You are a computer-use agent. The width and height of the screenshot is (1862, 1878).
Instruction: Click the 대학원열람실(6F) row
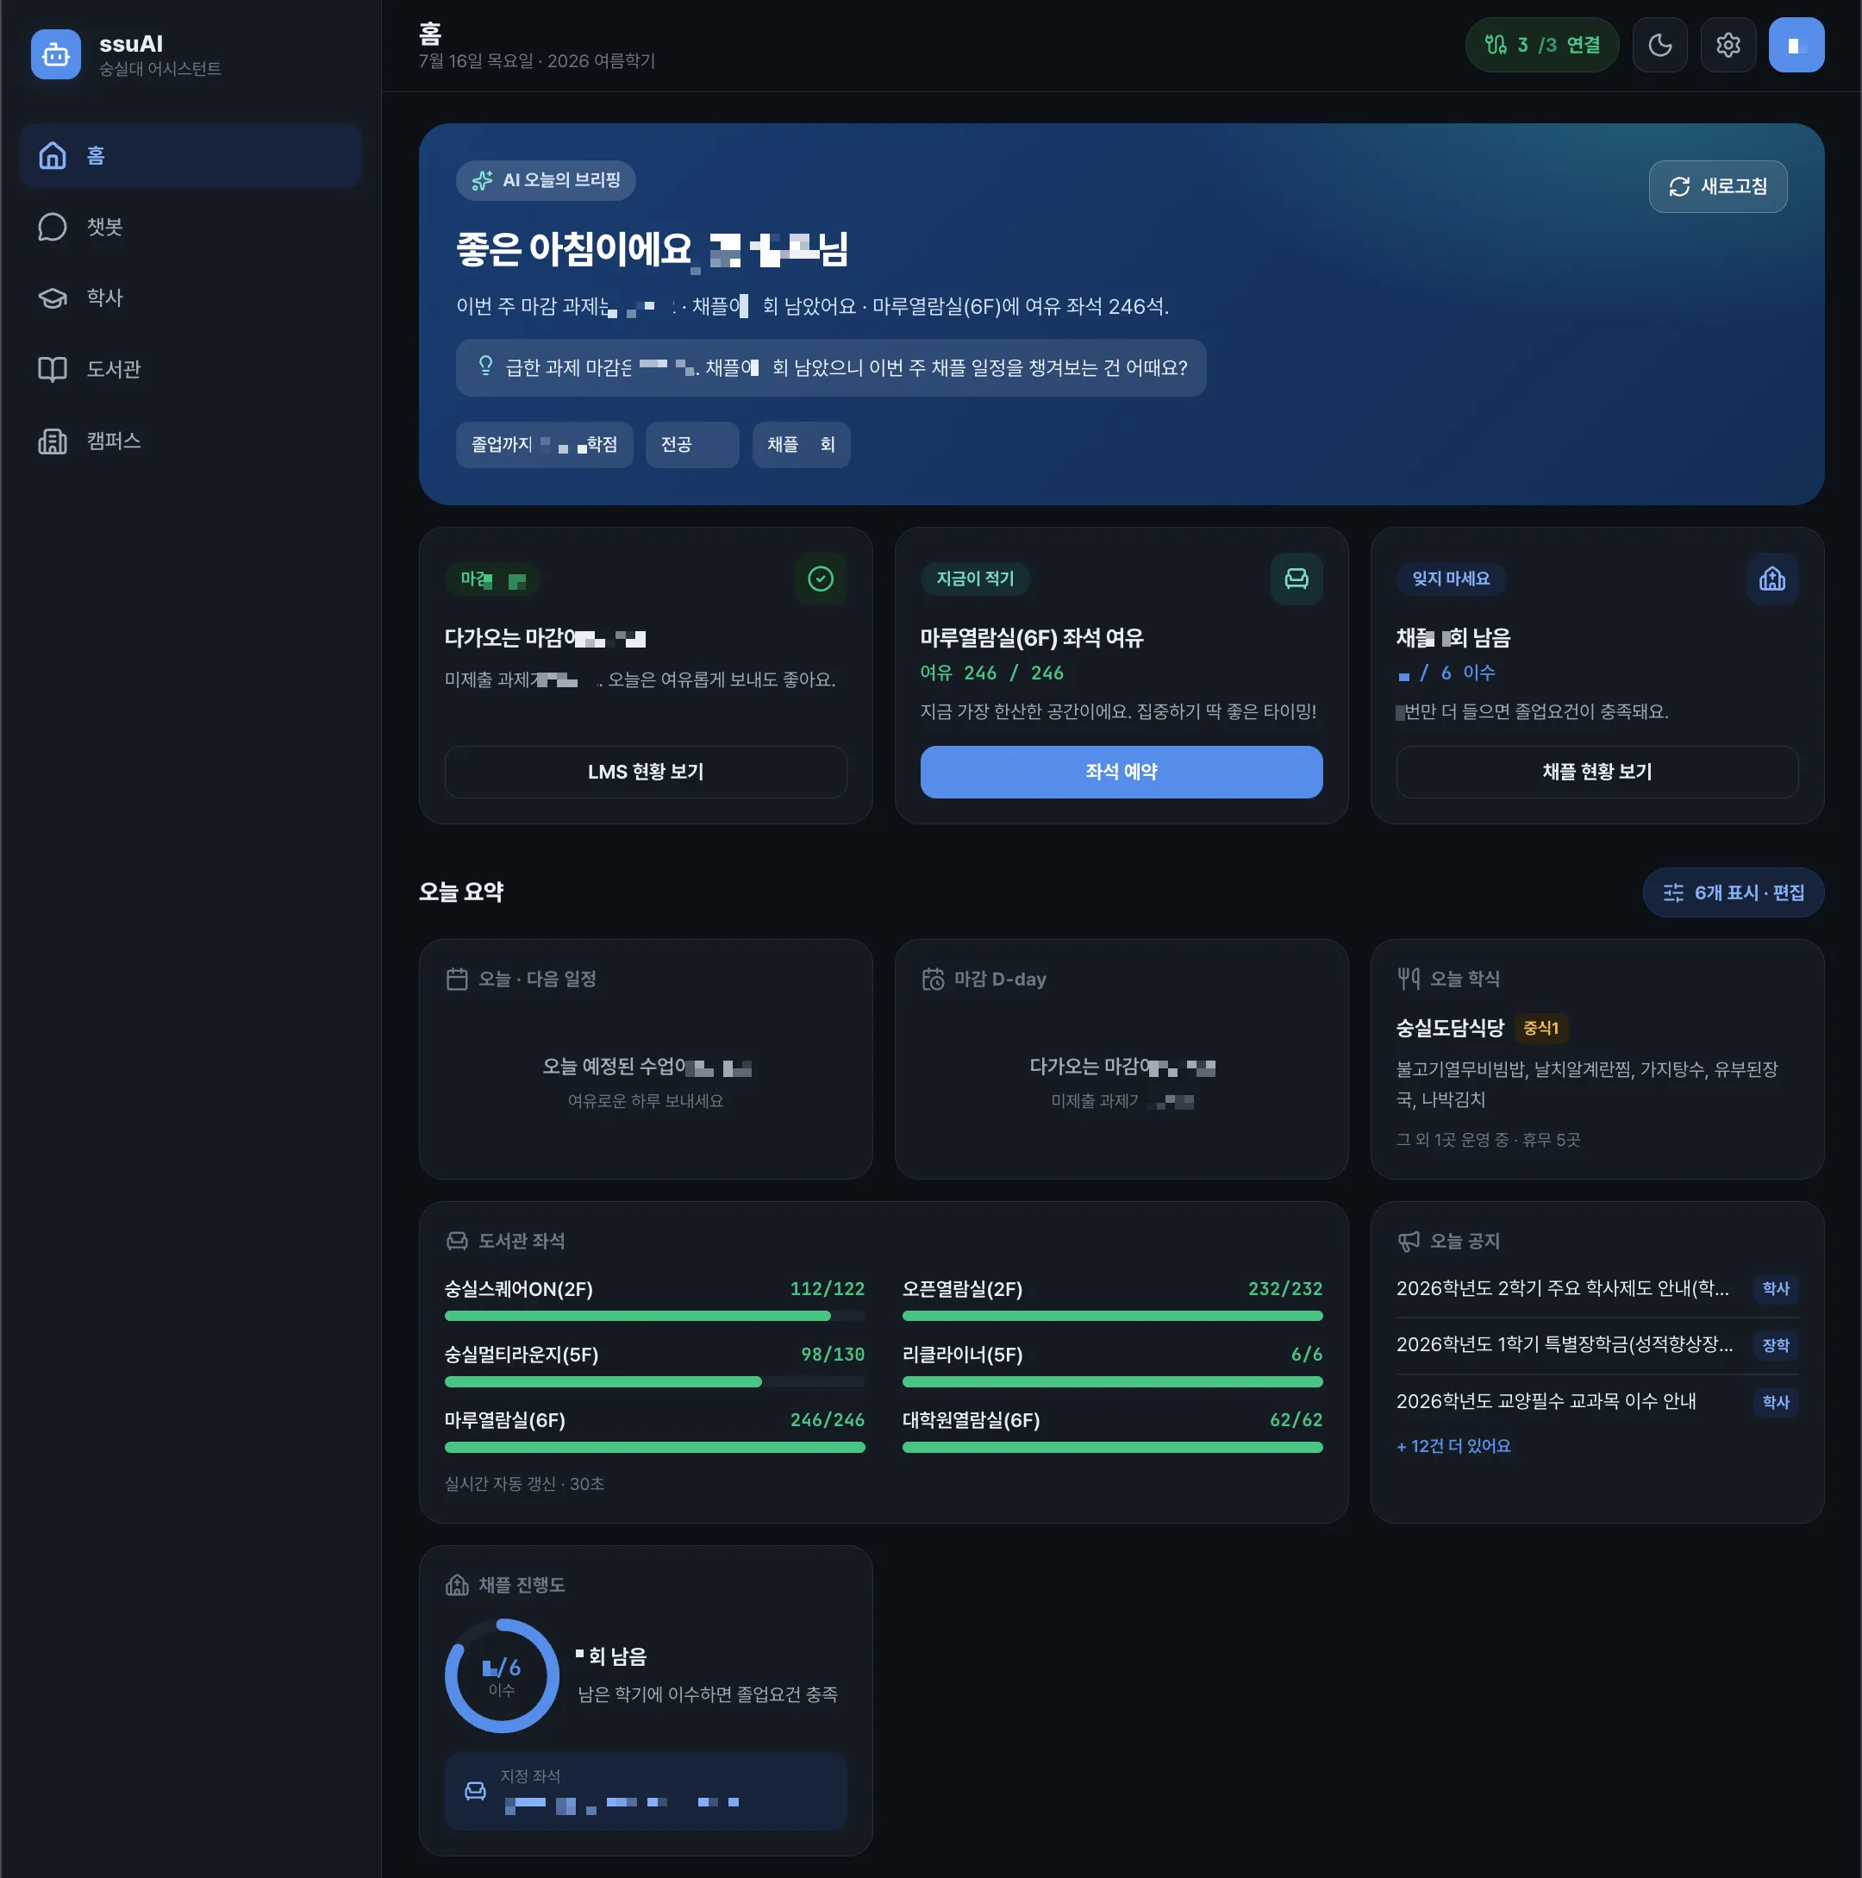pyautogui.click(x=1112, y=1430)
